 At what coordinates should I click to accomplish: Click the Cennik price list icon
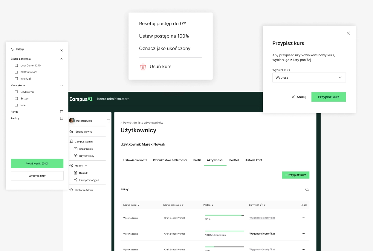coord(76,173)
